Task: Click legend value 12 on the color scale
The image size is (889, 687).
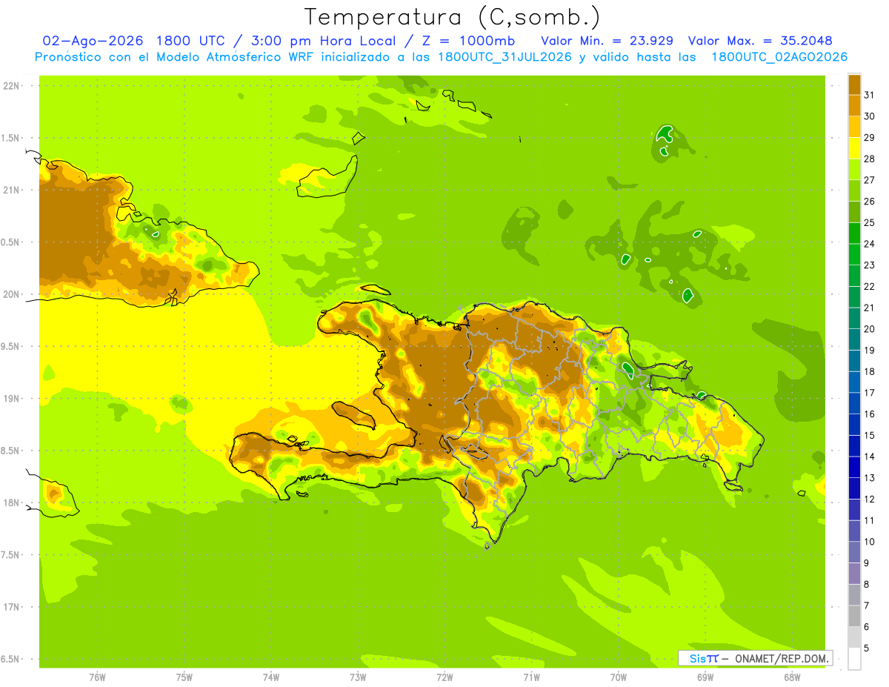Action: pos(869,500)
